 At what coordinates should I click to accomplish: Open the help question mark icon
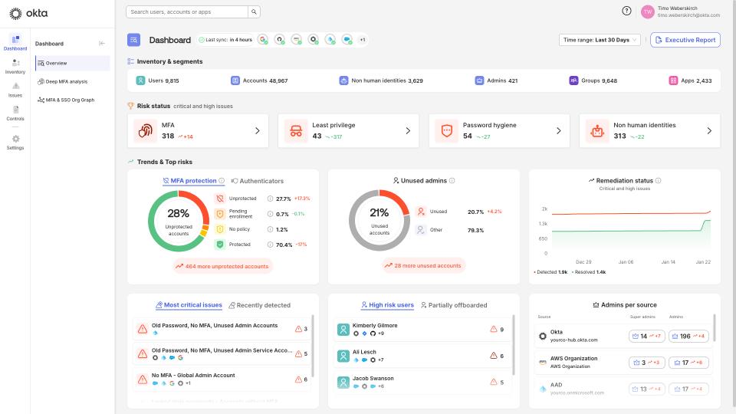626,11
